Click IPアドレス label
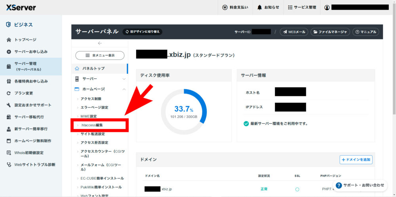The width and height of the screenshot is (396, 197). pyautogui.click(x=254, y=107)
